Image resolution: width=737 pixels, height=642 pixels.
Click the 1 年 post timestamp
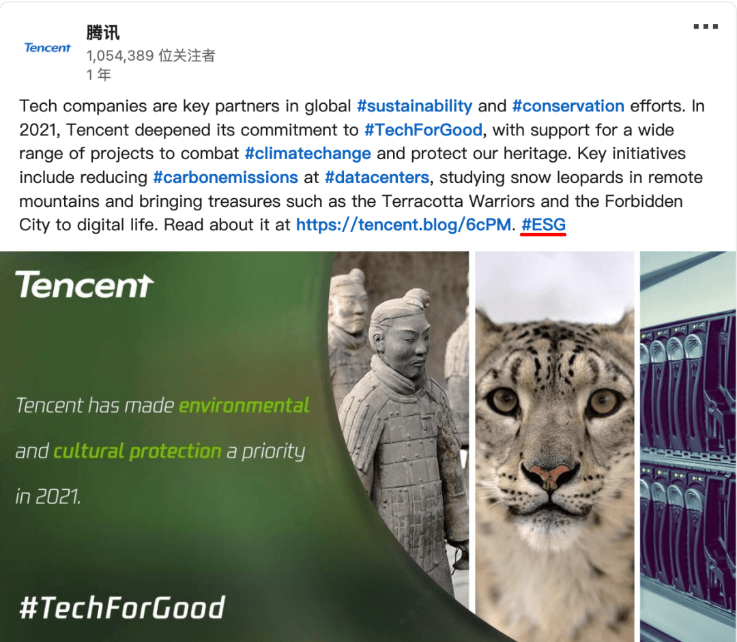point(99,74)
